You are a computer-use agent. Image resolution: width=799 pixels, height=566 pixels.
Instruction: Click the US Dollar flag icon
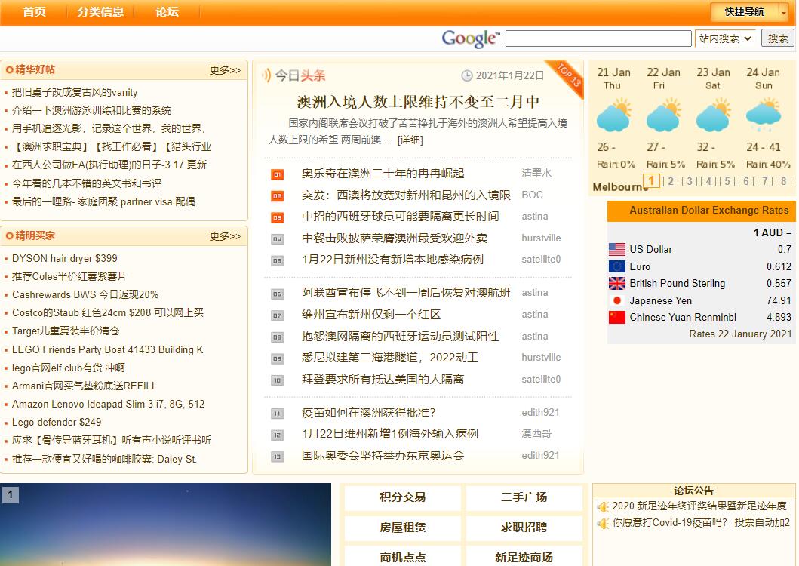617,249
